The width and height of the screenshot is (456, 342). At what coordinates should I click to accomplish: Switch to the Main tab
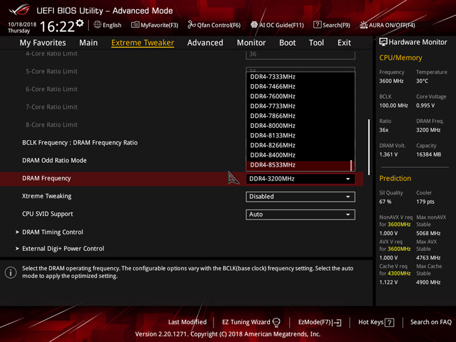click(89, 42)
